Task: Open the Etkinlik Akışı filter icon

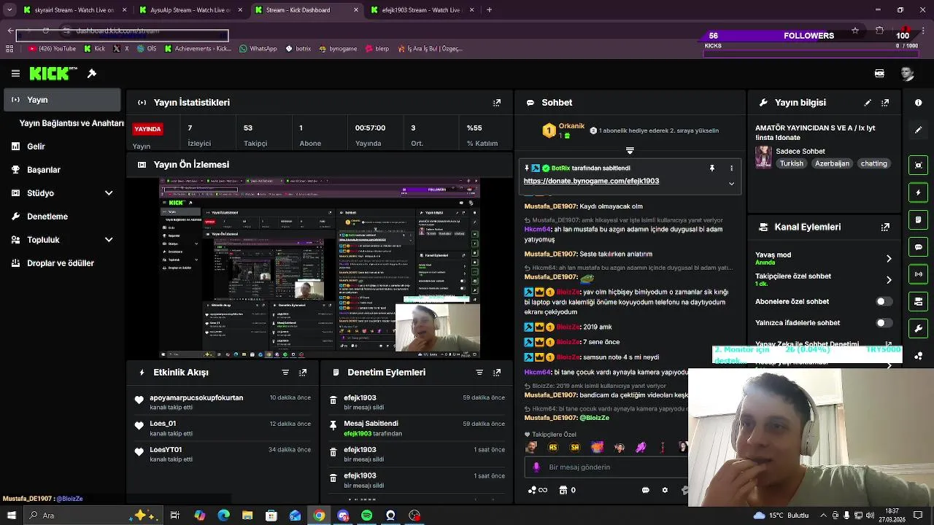Action: pos(285,373)
